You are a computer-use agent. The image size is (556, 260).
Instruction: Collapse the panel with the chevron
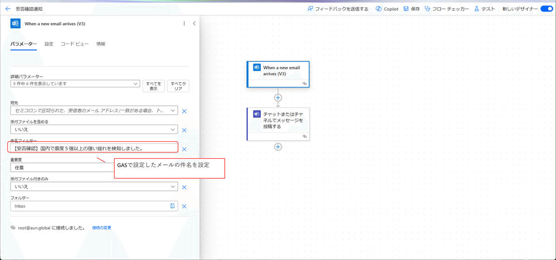[x=194, y=24]
